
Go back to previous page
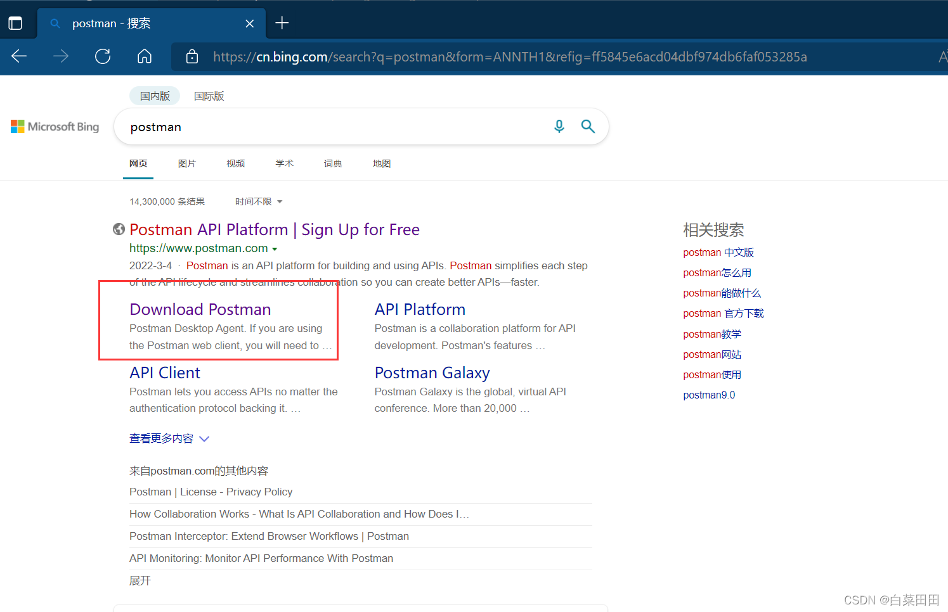(19, 56)
